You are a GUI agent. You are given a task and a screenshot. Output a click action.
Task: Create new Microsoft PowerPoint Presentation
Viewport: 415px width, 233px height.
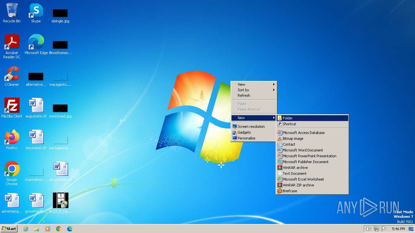[x=313, y=156]
